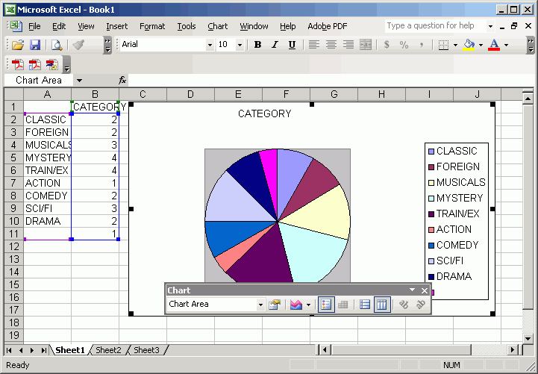Click the Fill Color paint bucket
Screen dimensions: 538x374
pyautogui.click(x=469, y=45)
